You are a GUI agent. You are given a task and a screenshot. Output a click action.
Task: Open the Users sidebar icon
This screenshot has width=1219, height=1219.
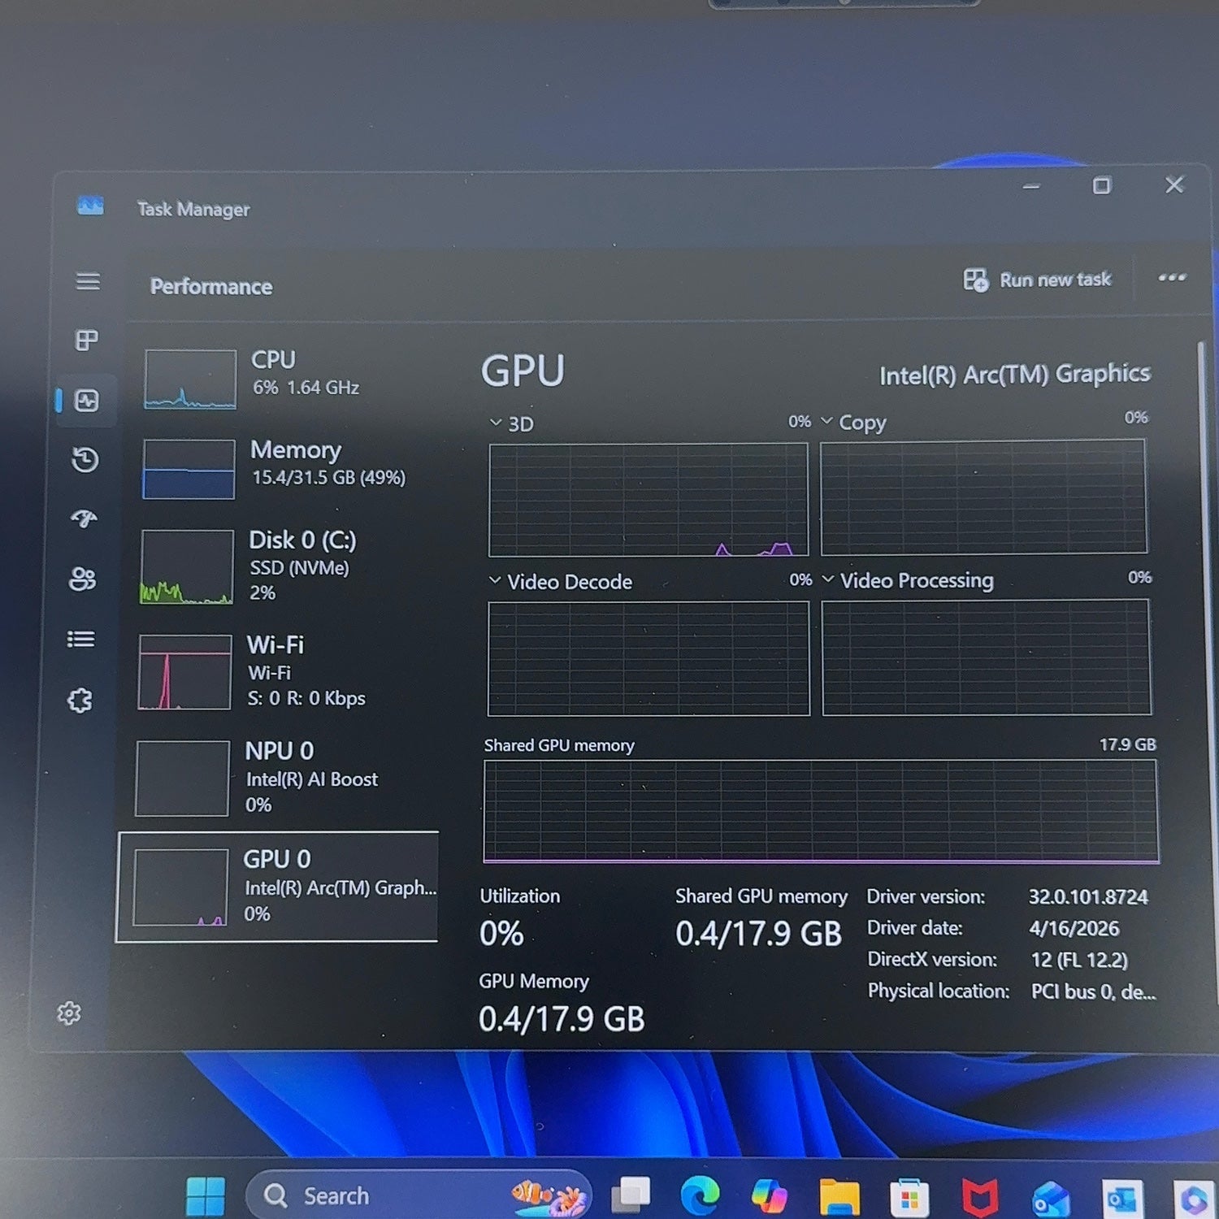point(82,579)
